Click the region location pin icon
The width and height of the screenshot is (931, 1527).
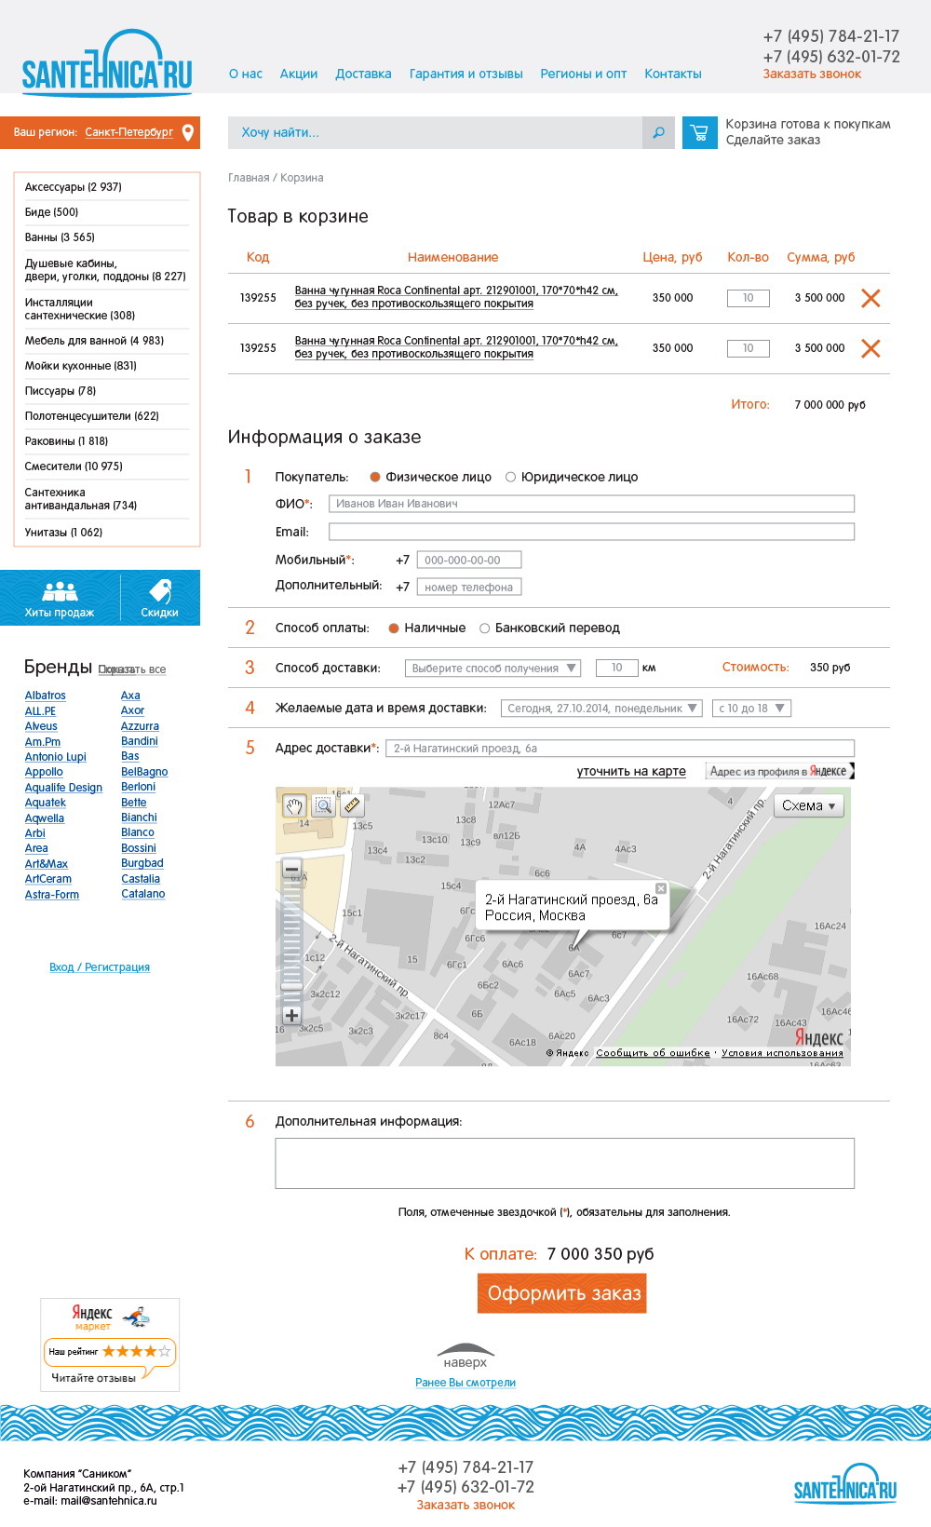pyautogui.click(x=188, y=132)
